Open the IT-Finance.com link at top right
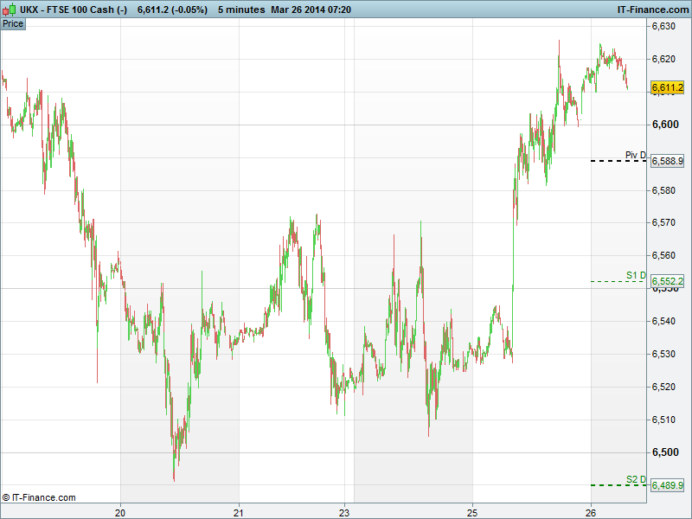 pos(651,9)
